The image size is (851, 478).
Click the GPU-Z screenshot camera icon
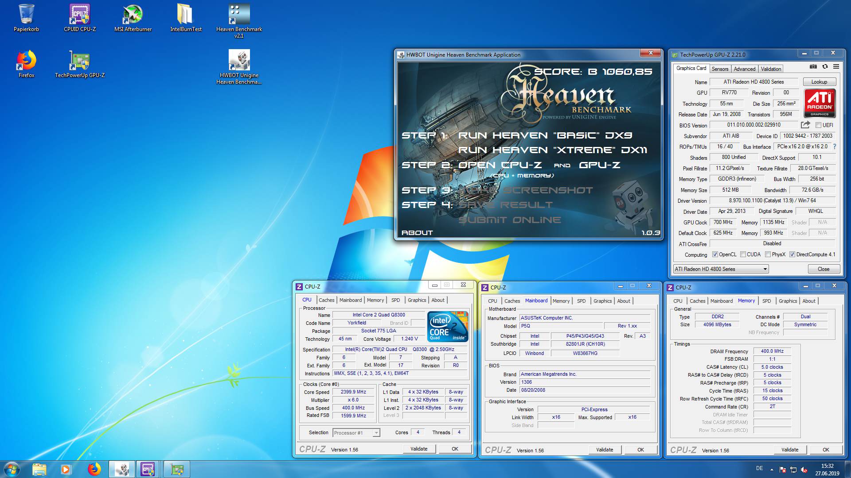point(813,66)
